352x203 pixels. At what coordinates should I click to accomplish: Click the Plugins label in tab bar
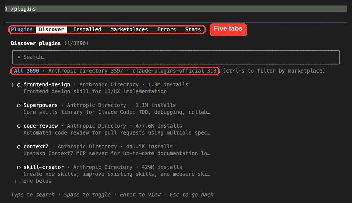[x=22, y=29]
